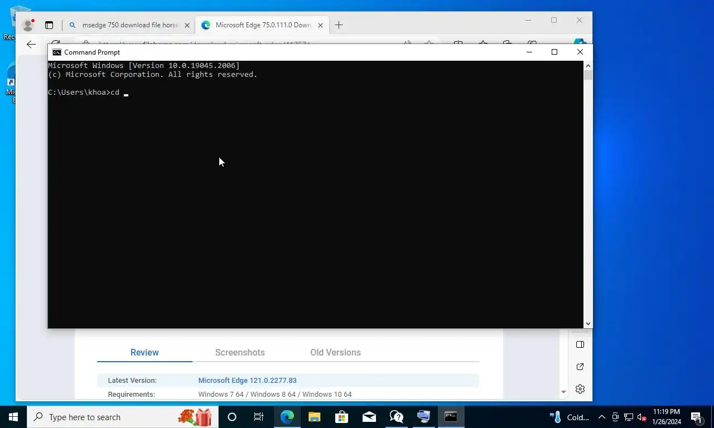
Task: Minimize the Edge browser window
Action: tap(528, 20)
